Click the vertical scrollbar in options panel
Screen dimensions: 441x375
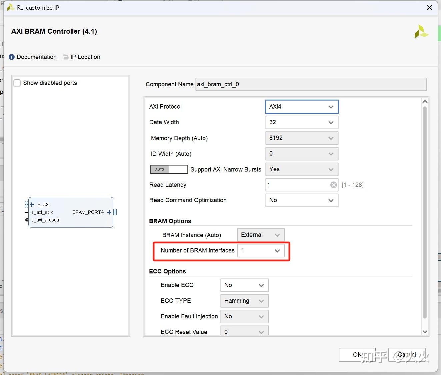click(425, 213)
